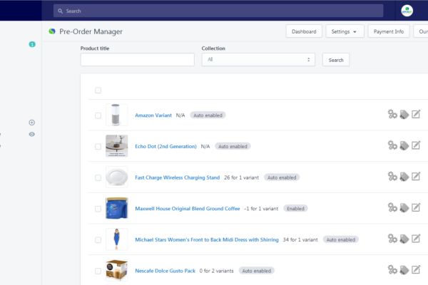Viewport: 428px width, 285px height.
Task: Select the Amazon Variant checkbox
Action: point(98,115)
